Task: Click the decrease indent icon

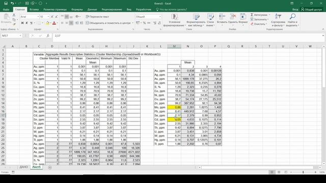Action: tap(77, 23)
